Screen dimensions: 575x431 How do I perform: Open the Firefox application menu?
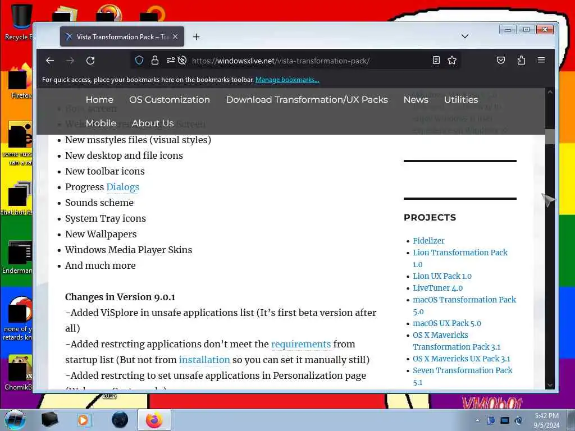tap(541, 60)
